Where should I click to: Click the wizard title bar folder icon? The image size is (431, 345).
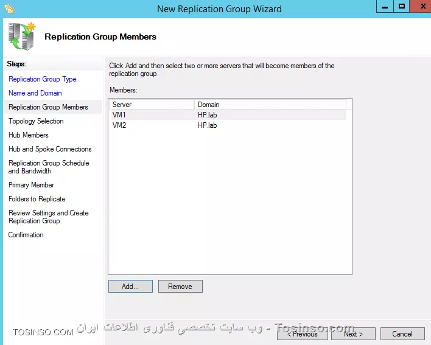click(x=9, y=9)
